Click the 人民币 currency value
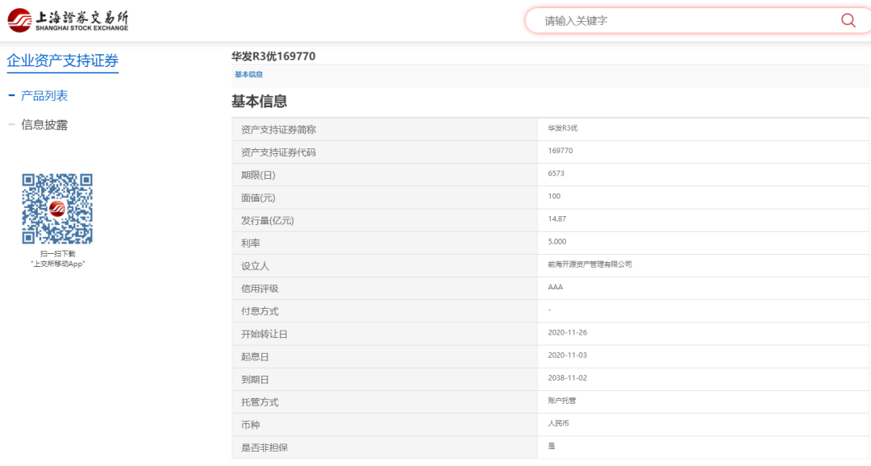This screenshot has height=466, width=871. [557, 425]
